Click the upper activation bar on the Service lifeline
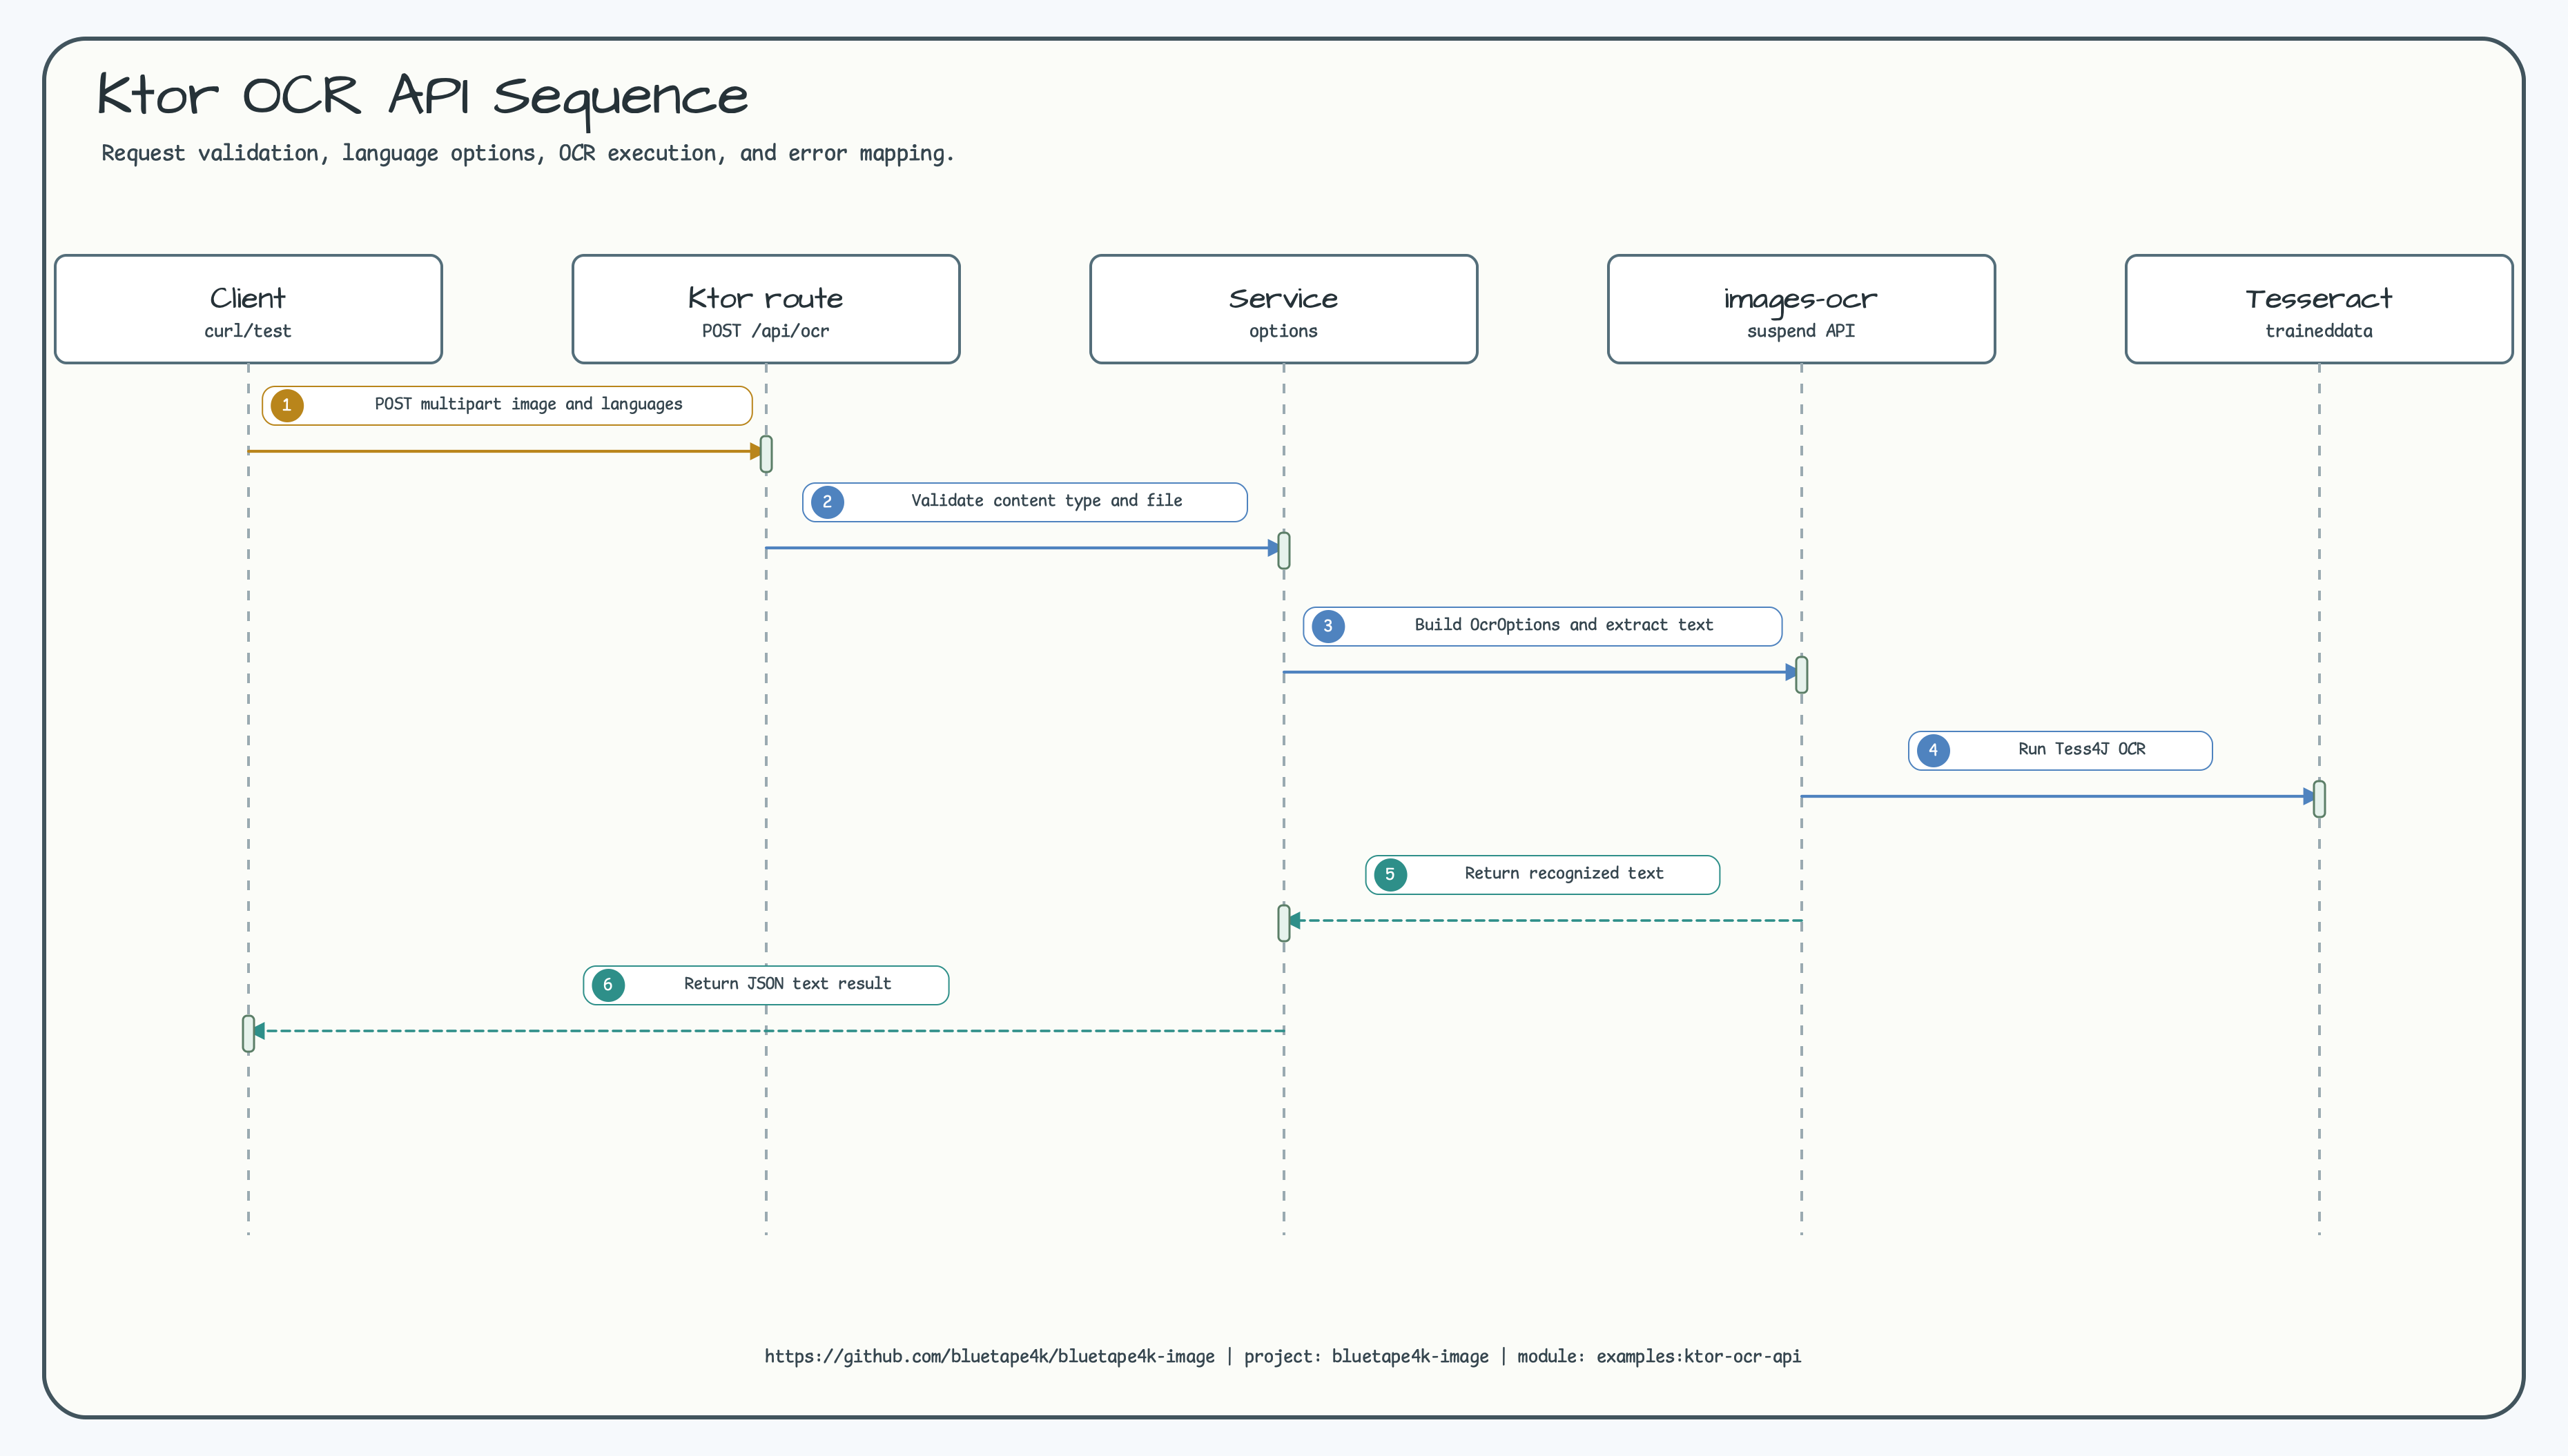Screen dimensions: 2568x1456 (x=1283, y=551)
